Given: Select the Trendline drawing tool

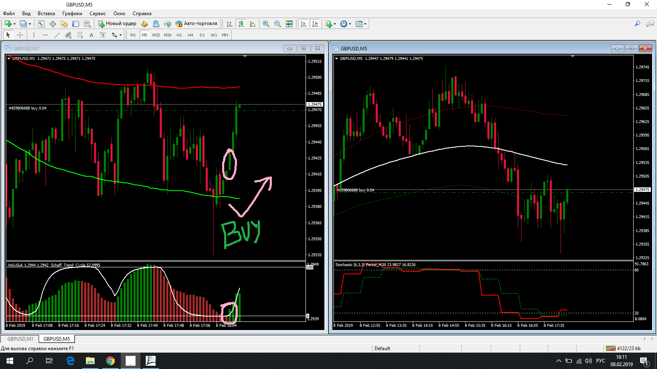Looking at the screenshot, I should click(x=57, y=35).
